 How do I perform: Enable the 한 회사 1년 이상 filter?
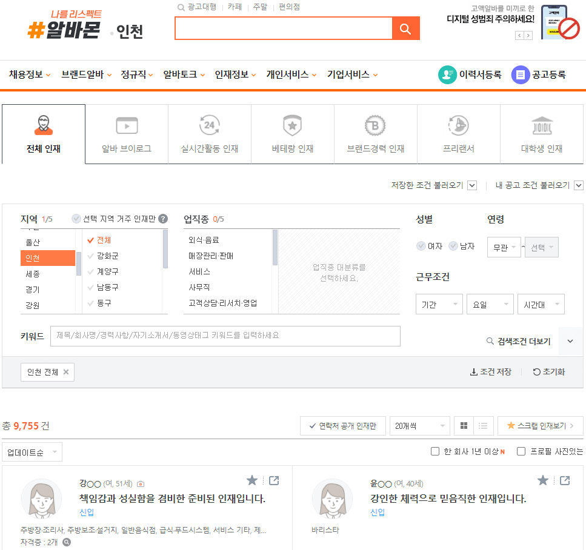point(435,451)
